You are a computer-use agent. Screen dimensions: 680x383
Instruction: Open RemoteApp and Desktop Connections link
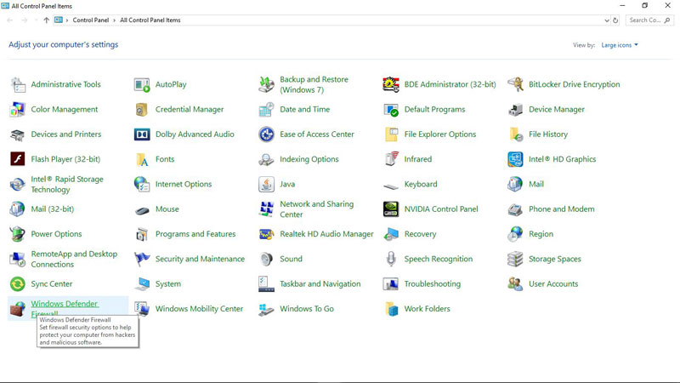(74, 260)
